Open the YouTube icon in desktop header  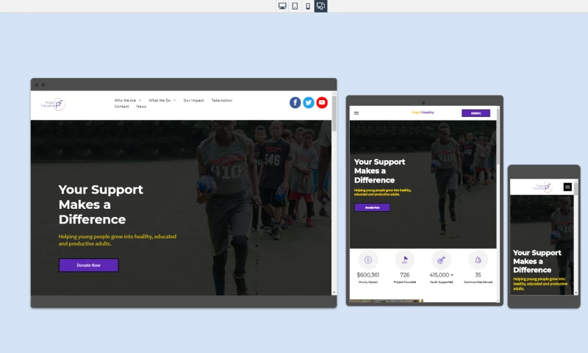coord(322,103)
